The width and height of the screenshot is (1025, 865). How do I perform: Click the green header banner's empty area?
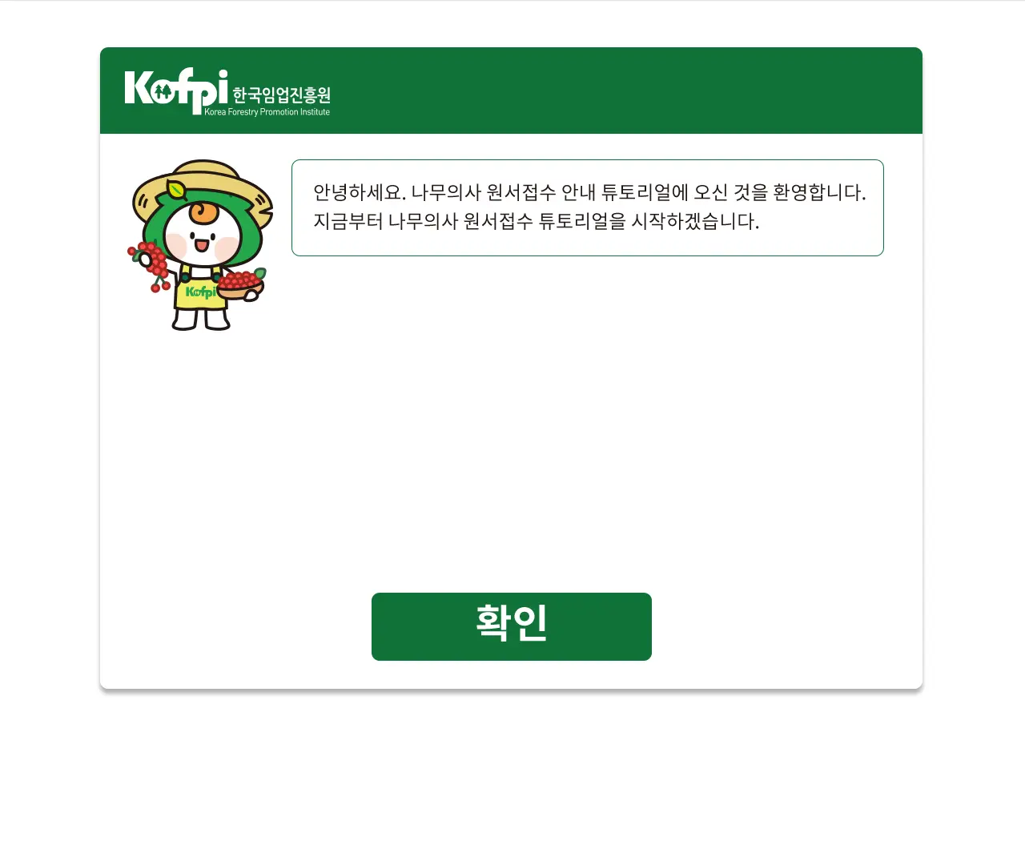(x=625, y=91)
